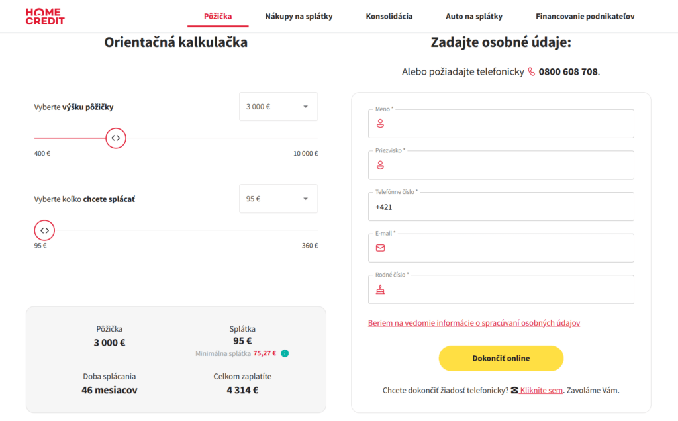This screenshot has height=421, width=678.
Task: Click the chevron arrow in the 95 € selector
Action: (305, 198)
